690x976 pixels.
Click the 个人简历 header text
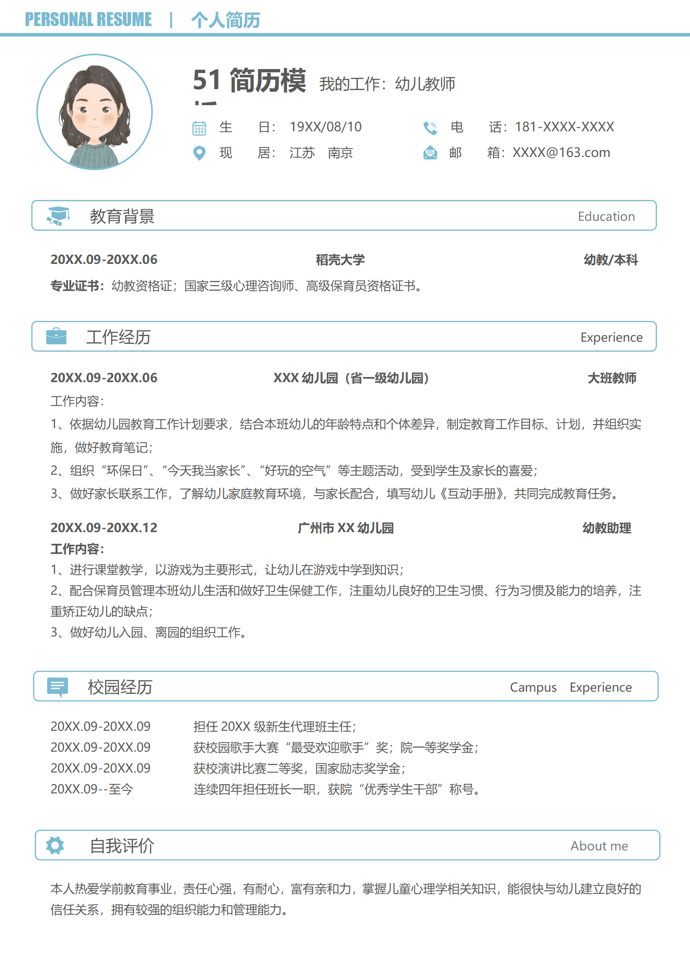tap(226, 20)
